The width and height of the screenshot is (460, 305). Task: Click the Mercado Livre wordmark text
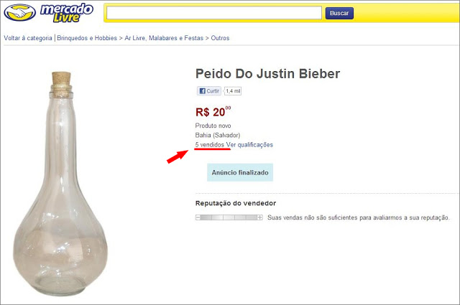pyautogui.click(x=67, y=13)
